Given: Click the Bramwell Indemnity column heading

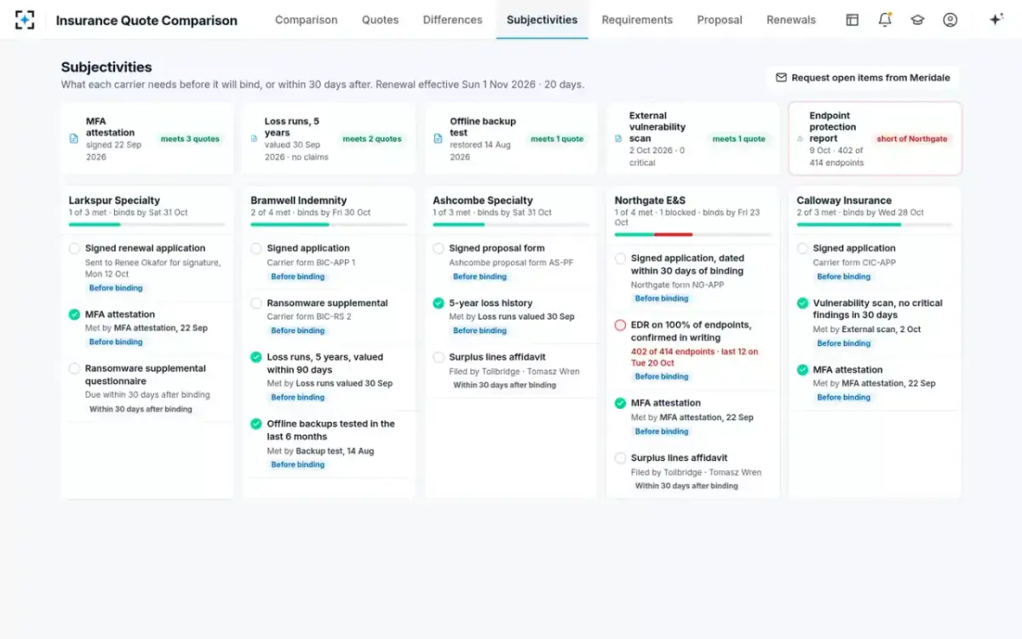Looking at the screenshot, I should point(299,201).
